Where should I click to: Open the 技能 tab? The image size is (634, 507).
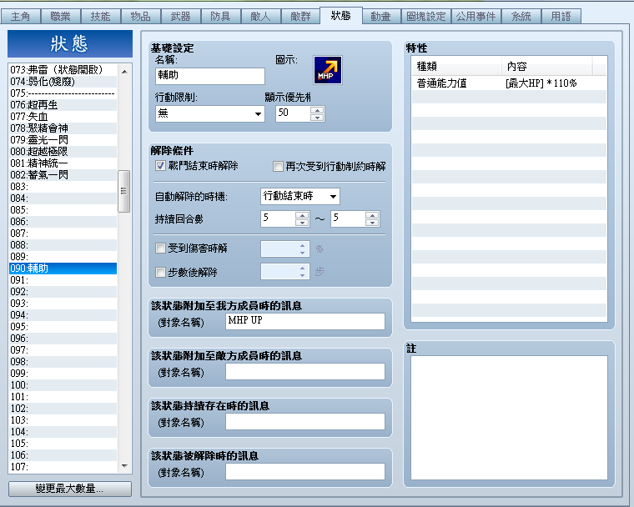(x=100, y=17)
